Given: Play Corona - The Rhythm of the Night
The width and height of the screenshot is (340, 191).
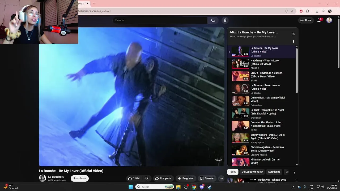Looking at the screenshot, I should 262,126.
